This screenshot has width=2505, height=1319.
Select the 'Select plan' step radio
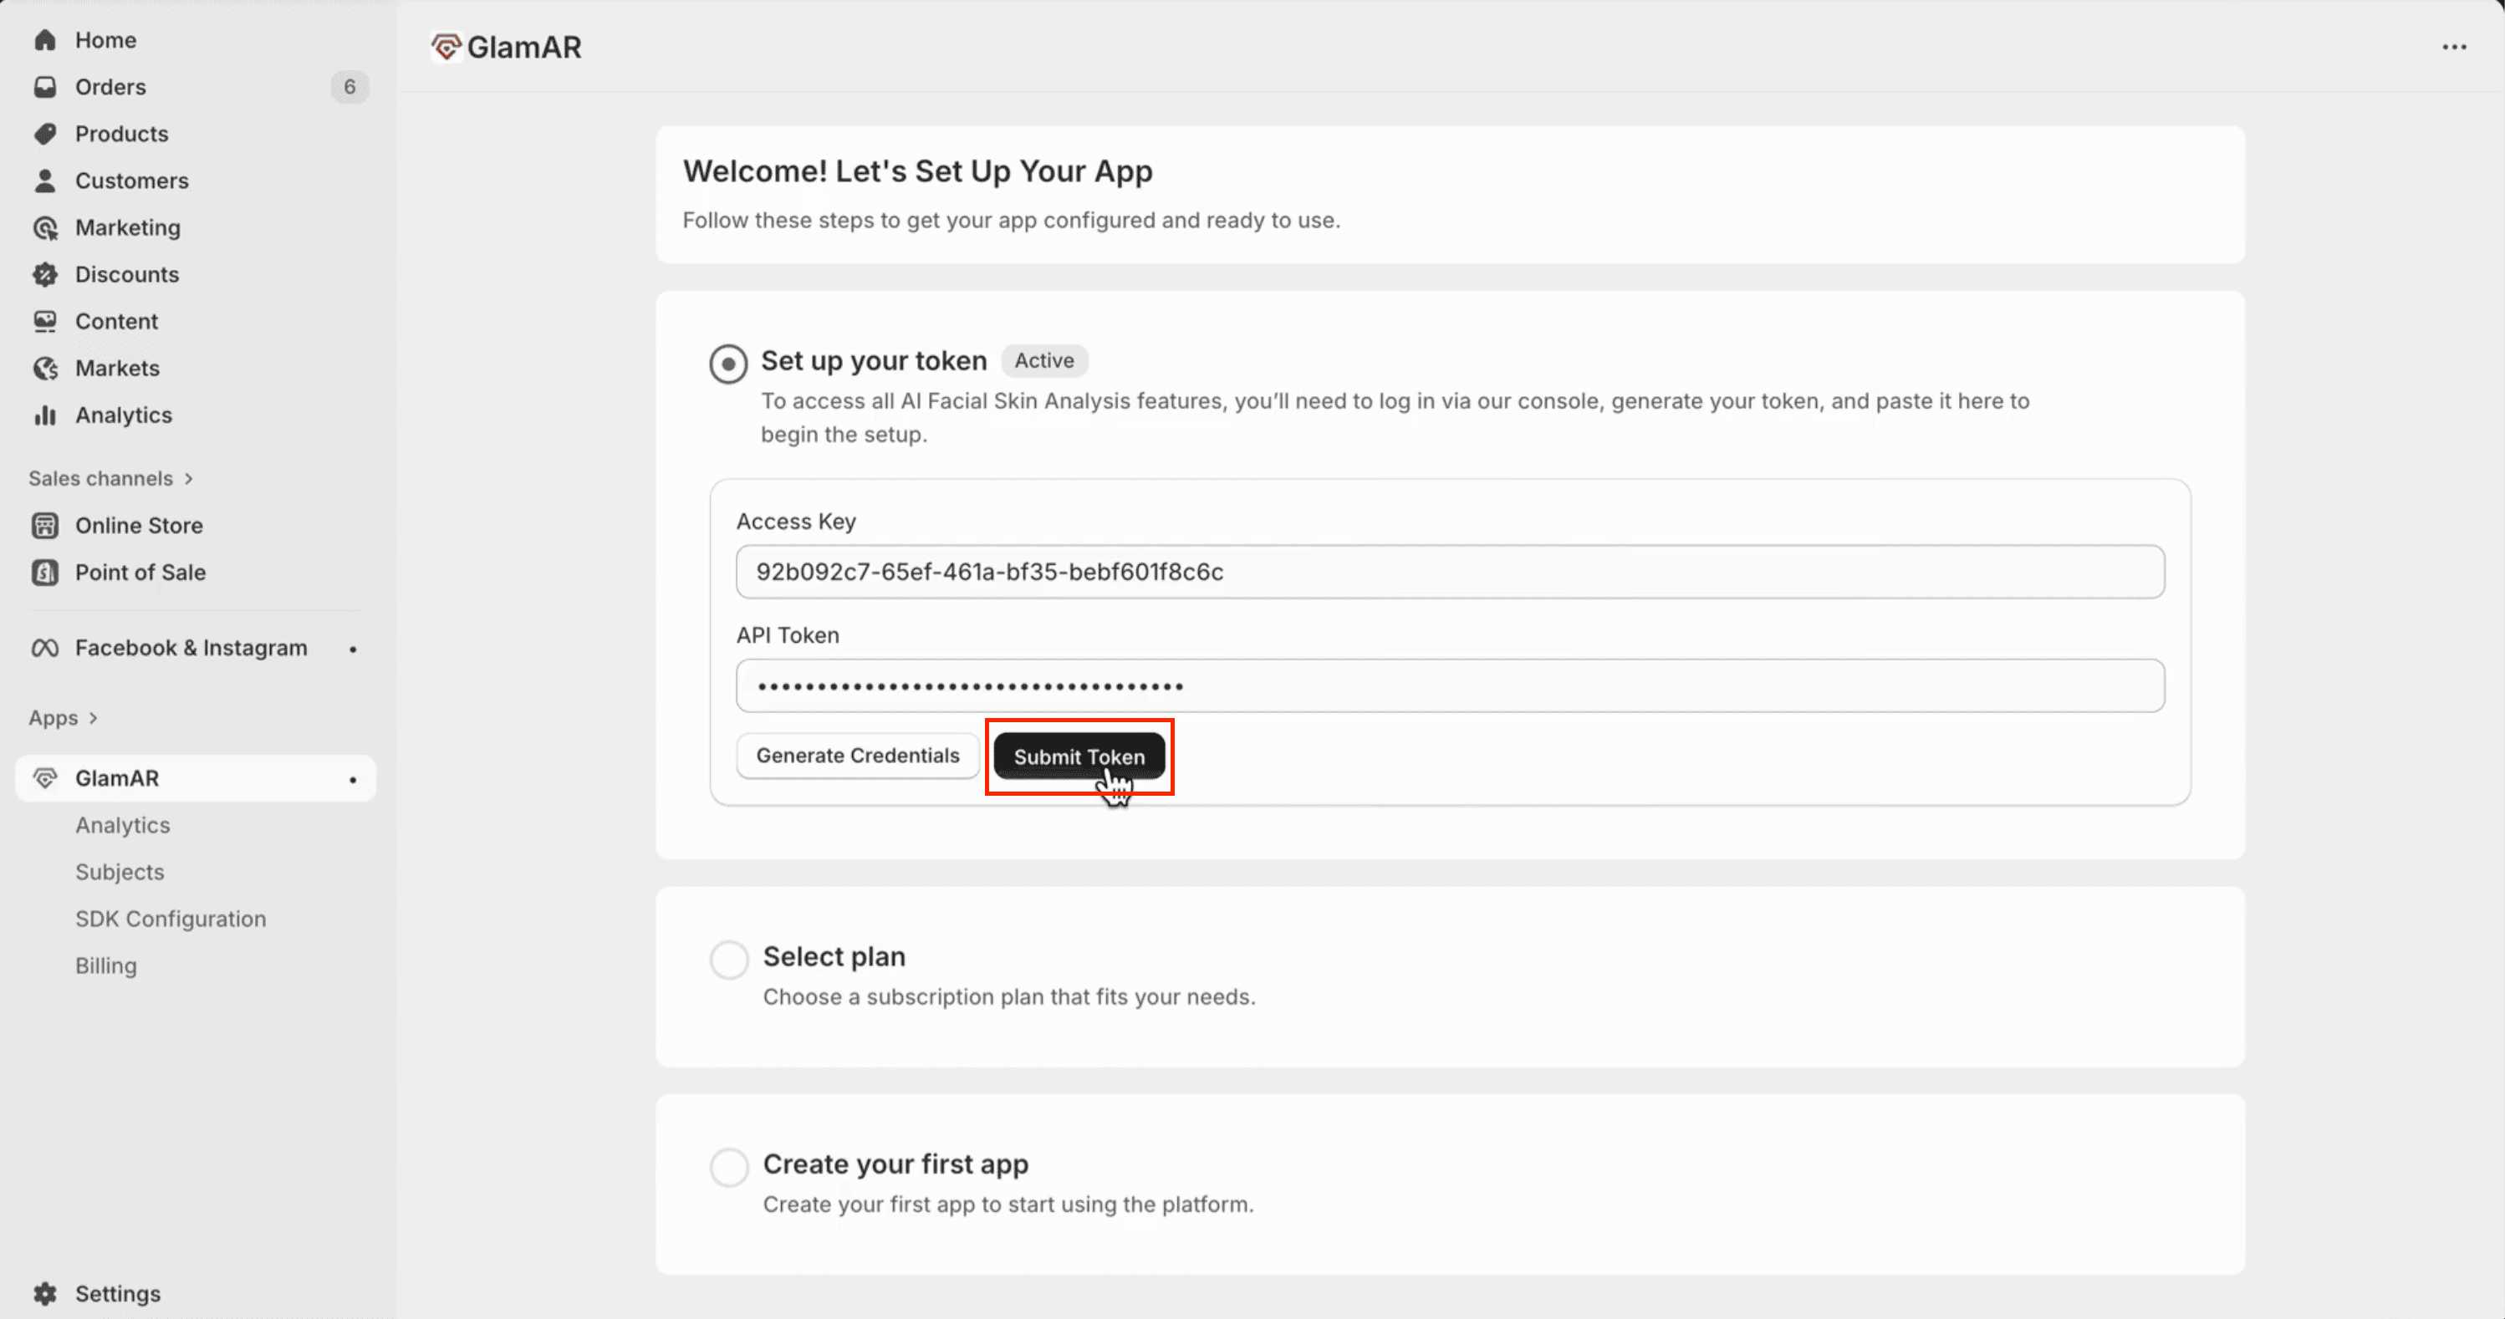728,960
